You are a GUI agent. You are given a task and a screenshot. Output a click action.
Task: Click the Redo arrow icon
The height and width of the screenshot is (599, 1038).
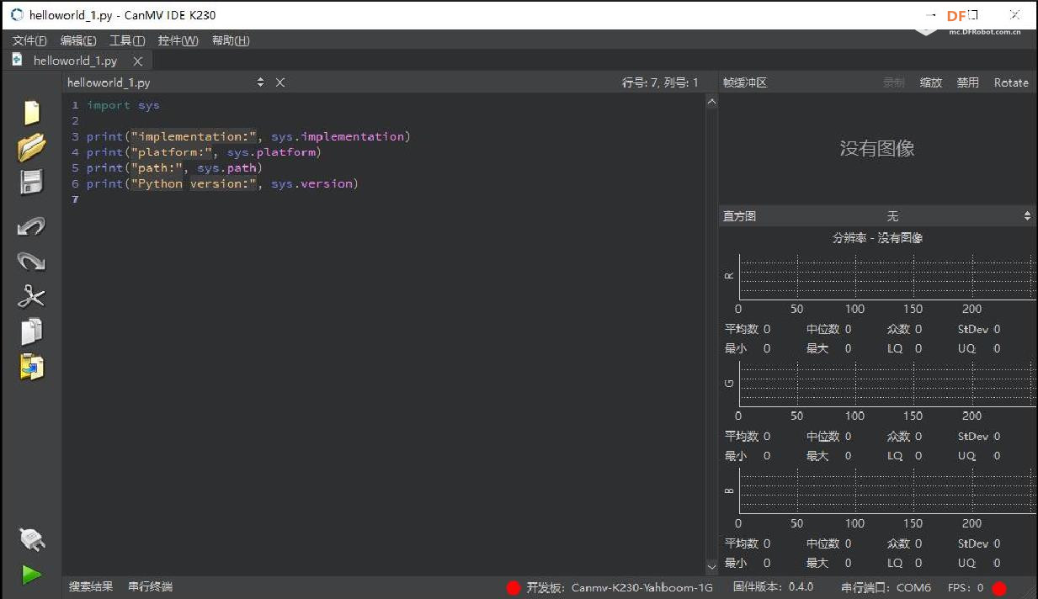pyautogui.click(x=31, y=261)
